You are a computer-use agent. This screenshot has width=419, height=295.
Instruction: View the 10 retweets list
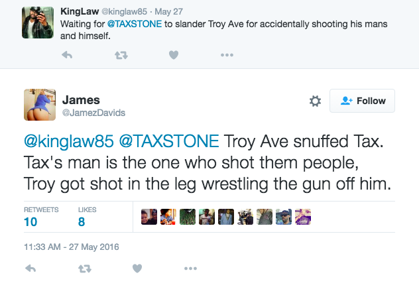tap(30, 222)
